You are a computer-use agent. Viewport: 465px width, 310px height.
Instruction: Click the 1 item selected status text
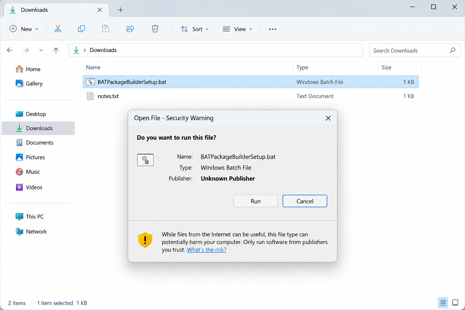(x=55, y=303)
